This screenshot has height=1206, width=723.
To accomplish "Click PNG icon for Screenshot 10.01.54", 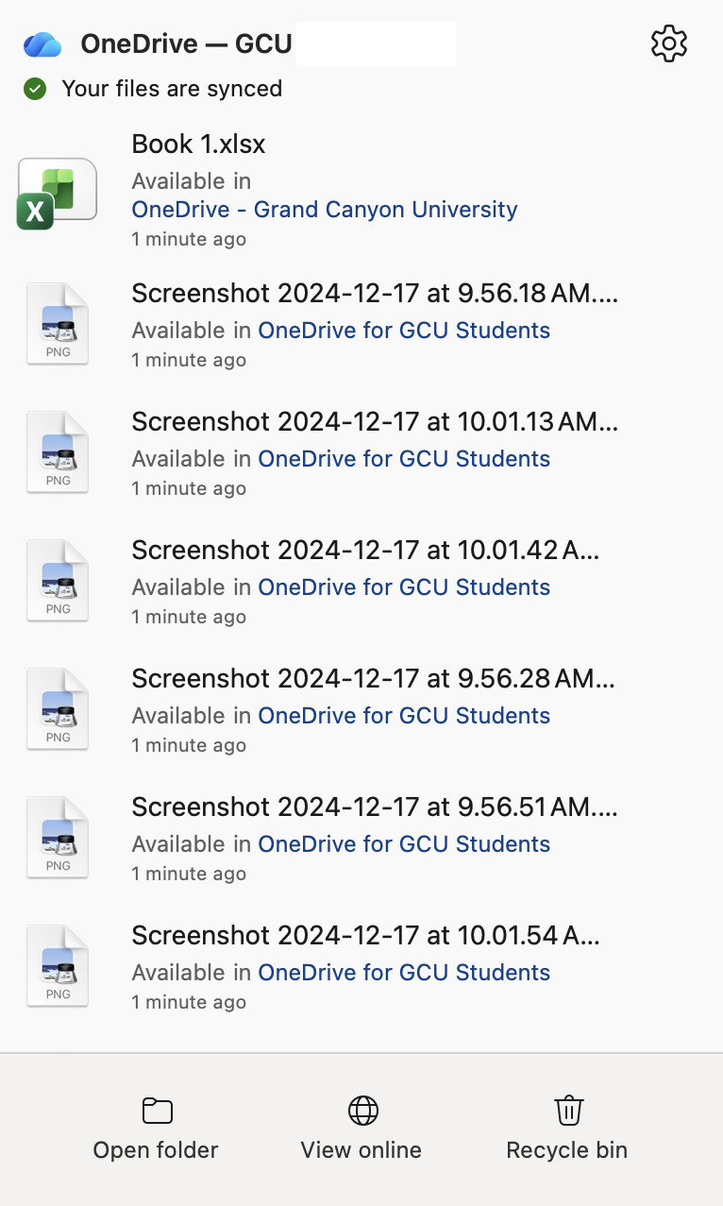I will pyautogui.click(x=58, y=965).
